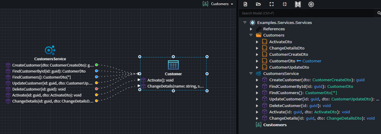Viewport: 381px width, 134px height.
Task: Click the expand all brackets icon
Action: [x=272, y=4]
